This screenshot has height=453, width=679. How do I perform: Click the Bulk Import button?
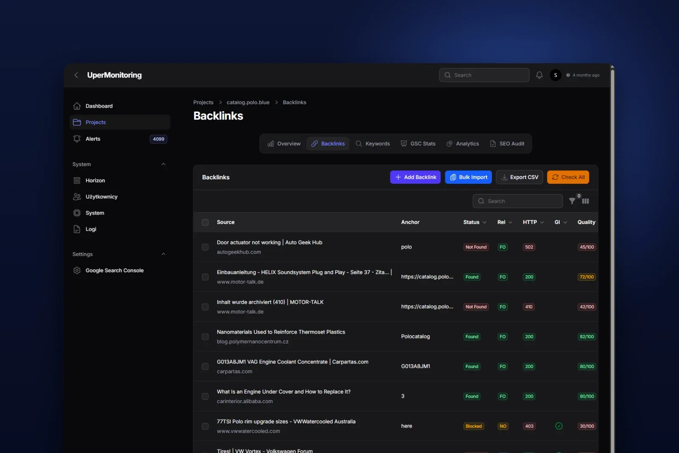coord(469,177)
